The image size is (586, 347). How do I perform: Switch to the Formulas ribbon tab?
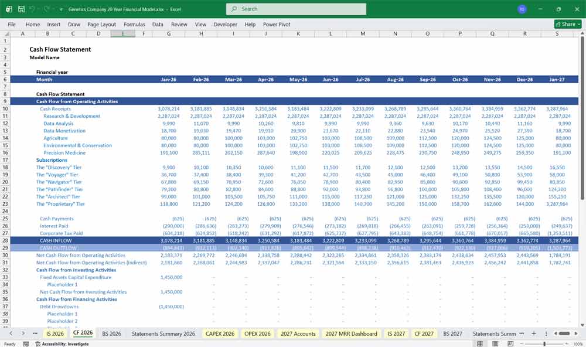(134, 24)
